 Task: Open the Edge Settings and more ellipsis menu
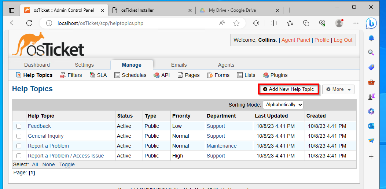coord(356,23)
